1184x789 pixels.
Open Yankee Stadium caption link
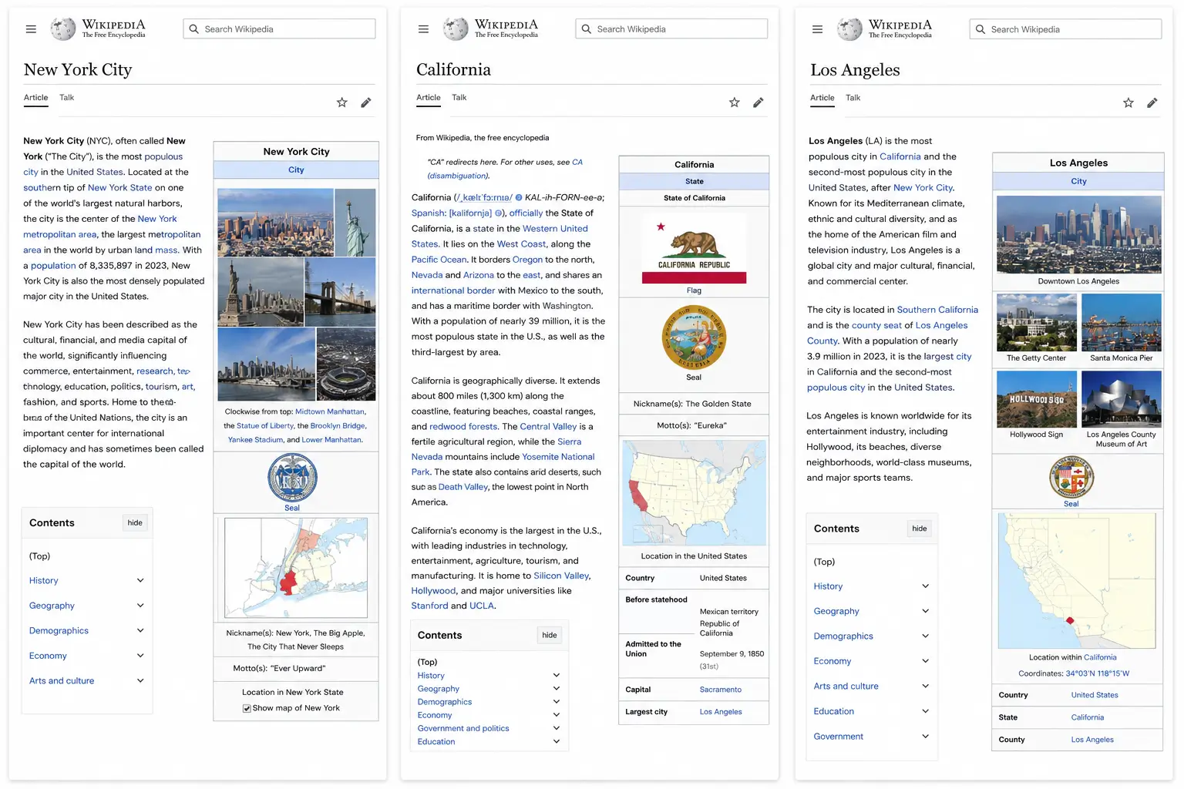(x=255, y=440)
